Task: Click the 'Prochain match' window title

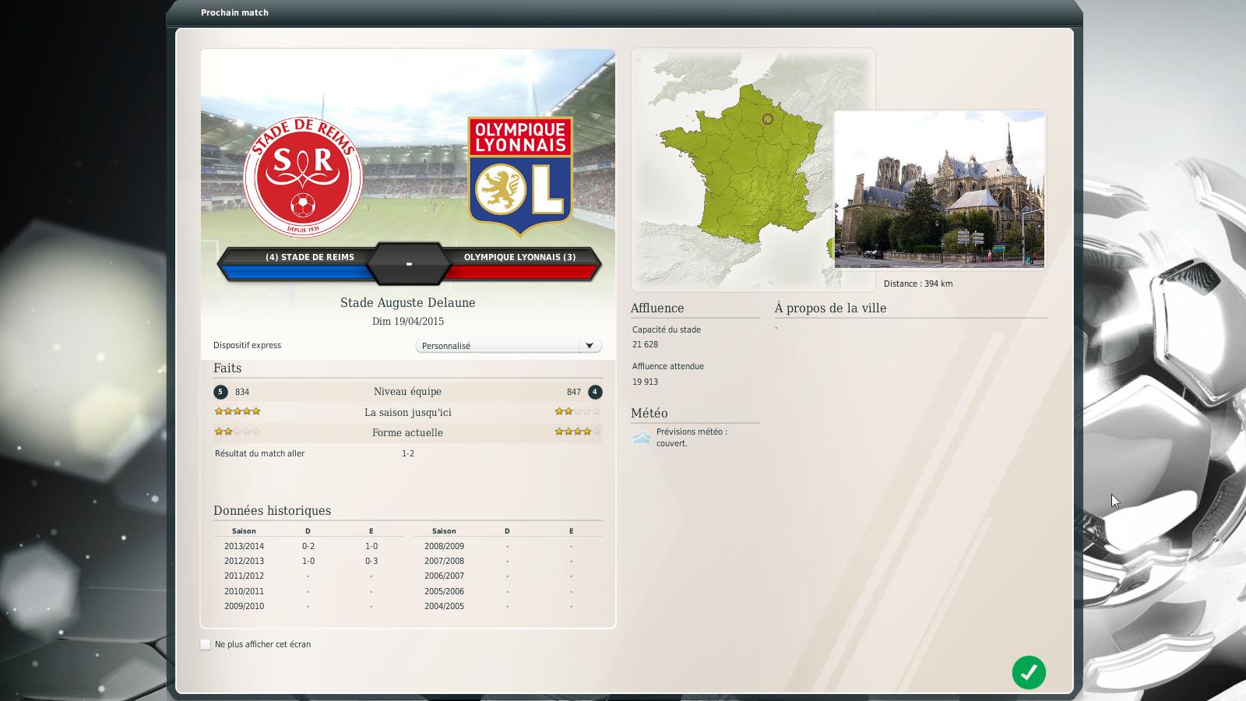Action: pyautogui.click(x=234, y=12)
